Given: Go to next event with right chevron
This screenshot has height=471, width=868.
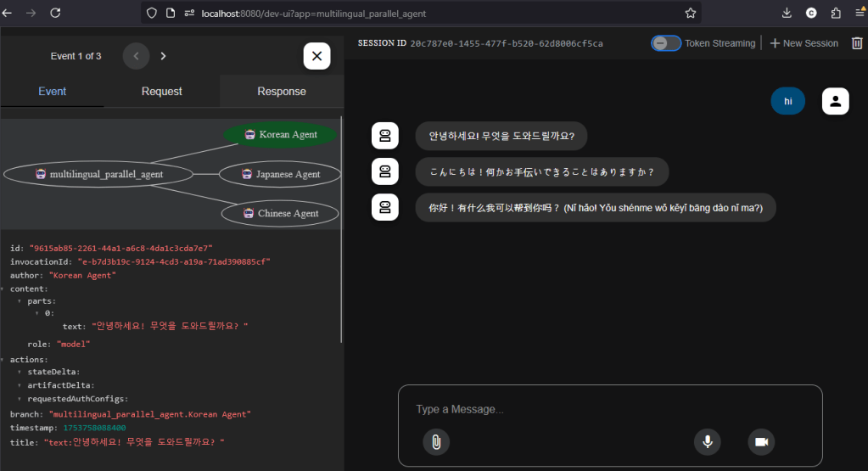Looking at the screenshot, I should (163, 56).
